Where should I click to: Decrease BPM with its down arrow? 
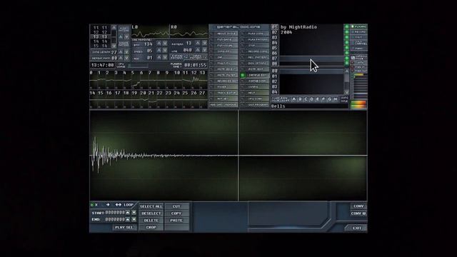tap(165, 44)
